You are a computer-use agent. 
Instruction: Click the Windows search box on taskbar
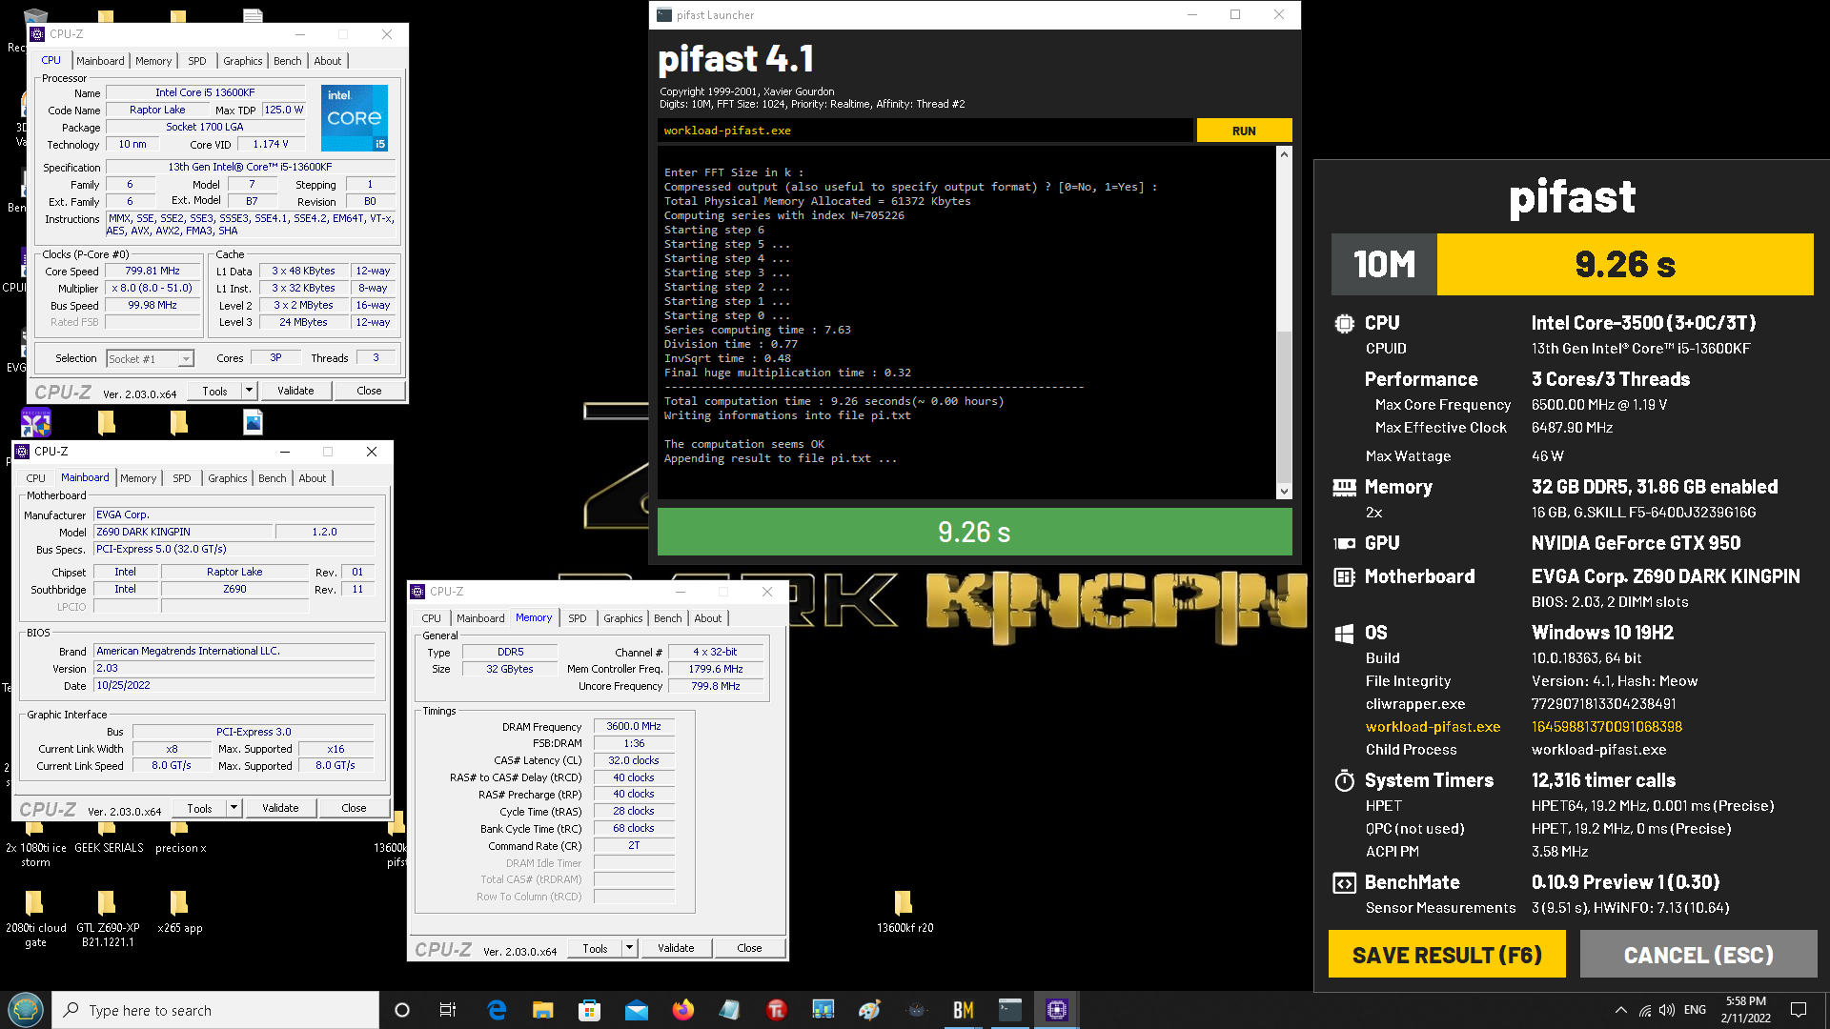pos(215,1010)
